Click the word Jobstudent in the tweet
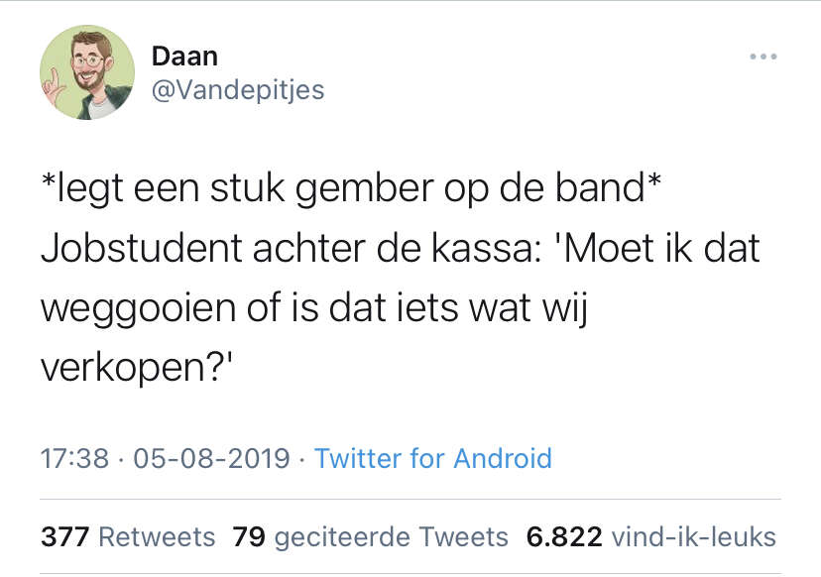 [142, 248]
